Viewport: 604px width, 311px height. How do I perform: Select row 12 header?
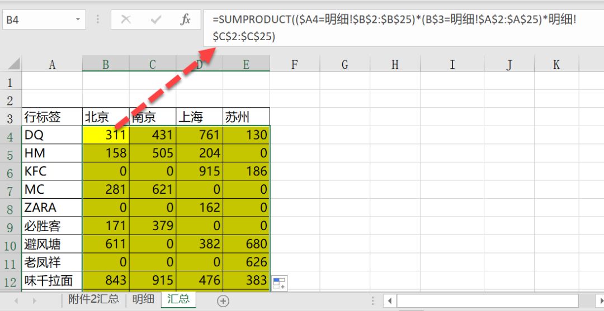click(x=11, y=281)
